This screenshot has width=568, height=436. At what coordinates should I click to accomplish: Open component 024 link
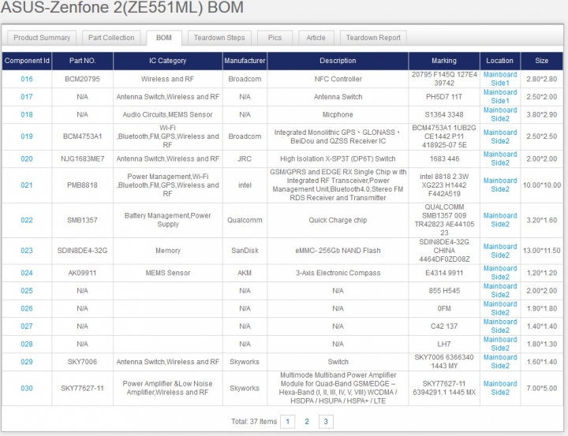[x=27, y=273]
